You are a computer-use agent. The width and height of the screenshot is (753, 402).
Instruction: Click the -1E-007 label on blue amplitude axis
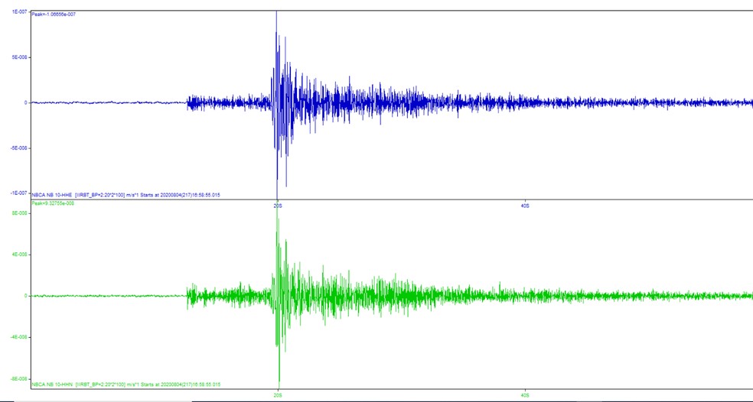15,193
